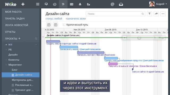
Task: Select the Дизайн folder
Action: (13, 55)
